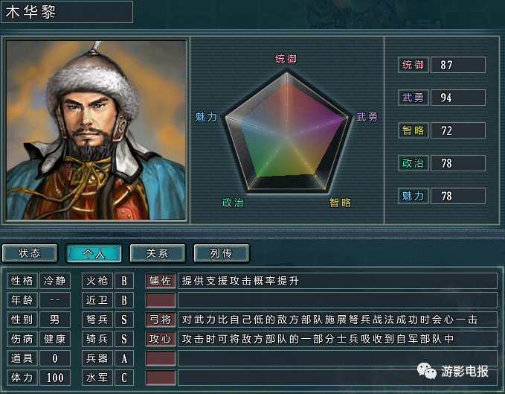The image size is (505, 394).
Task: Open the 关系 tab
Action: 158,253
